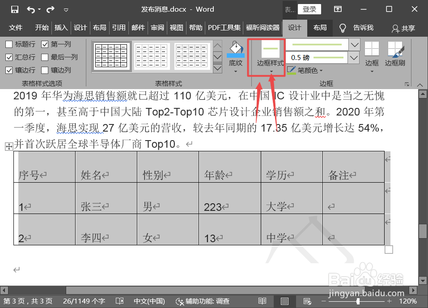Open the PDF工具集 tab

pos(225,28)
